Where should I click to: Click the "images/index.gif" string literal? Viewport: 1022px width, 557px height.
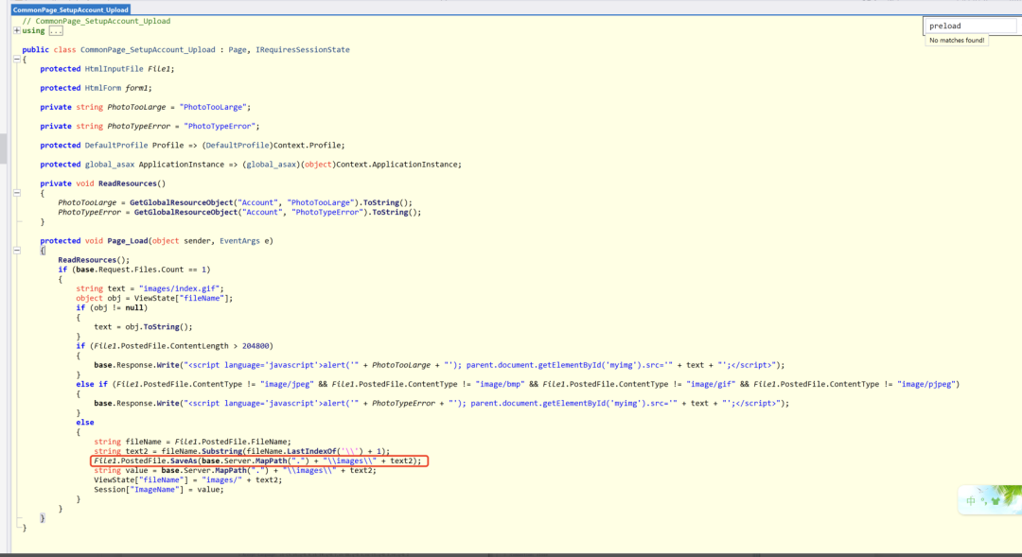click(181, 288)
